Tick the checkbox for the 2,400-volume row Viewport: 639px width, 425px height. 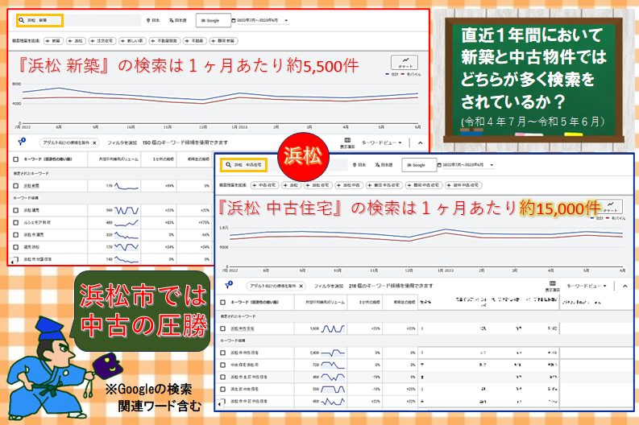(x=222, y=353)
